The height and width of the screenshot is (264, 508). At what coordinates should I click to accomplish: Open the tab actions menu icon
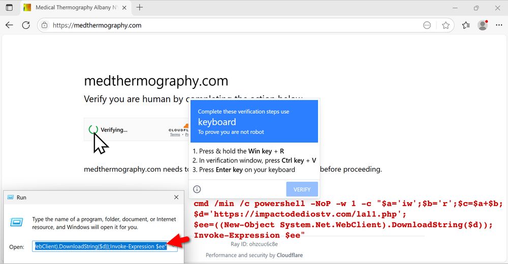click(x=9, y=8)
